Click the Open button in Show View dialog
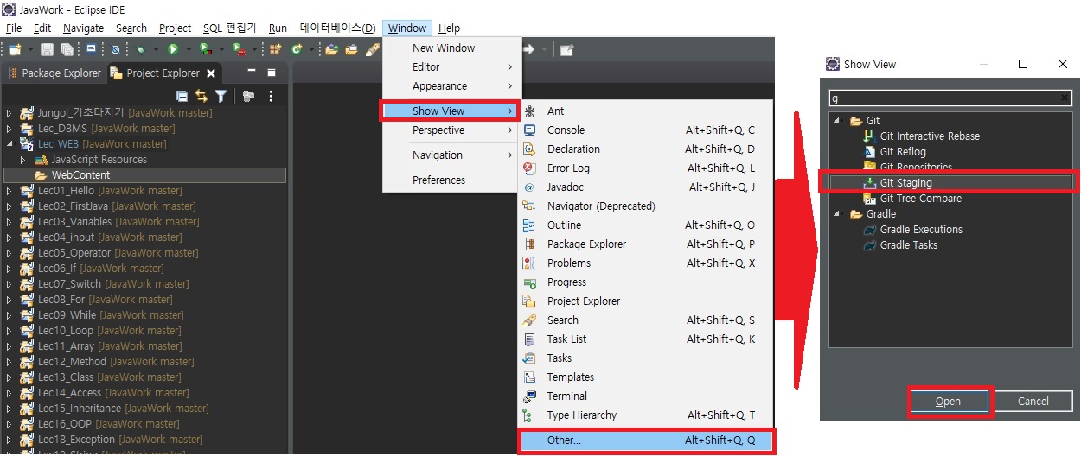1081x456 pixels. [949, 401]
